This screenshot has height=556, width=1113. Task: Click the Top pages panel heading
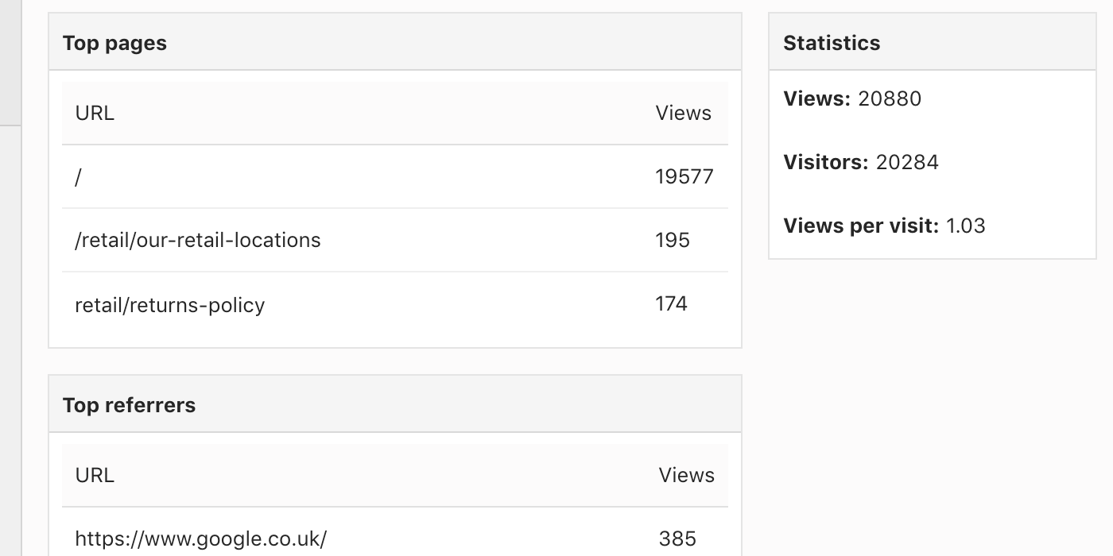pyautogui.click(x=114, y=43)
